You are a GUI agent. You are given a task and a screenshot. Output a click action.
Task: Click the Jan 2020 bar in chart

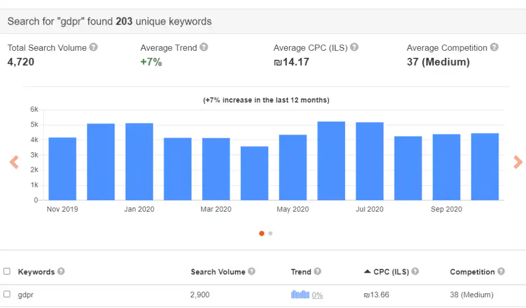[x=139, y=161]
